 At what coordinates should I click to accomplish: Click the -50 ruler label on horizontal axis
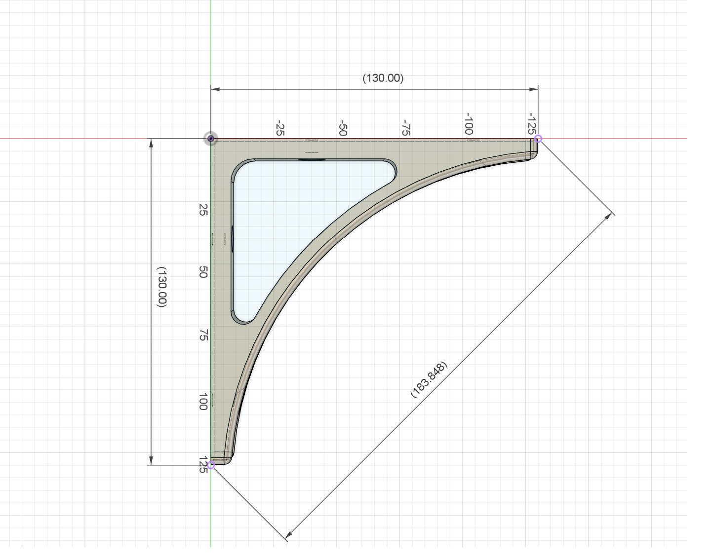tap(343, 128)
